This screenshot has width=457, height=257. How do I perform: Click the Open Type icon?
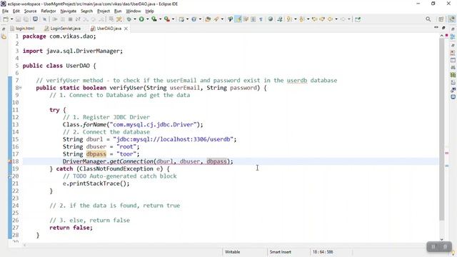point(208,19)
